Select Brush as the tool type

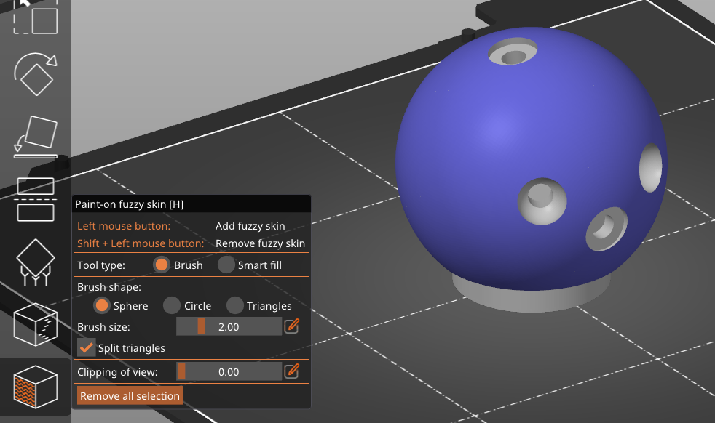point(162,265)
